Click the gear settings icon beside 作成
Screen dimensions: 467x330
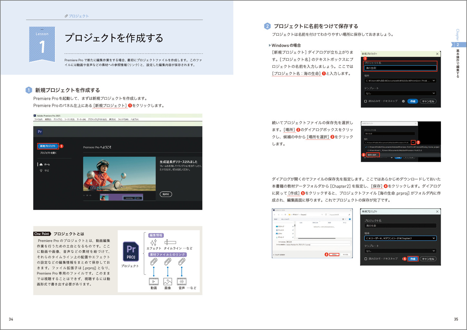click(403, 101)
